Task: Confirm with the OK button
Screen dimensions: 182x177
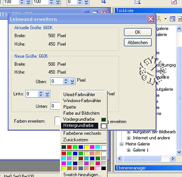Action: click(x=138, y=32)
